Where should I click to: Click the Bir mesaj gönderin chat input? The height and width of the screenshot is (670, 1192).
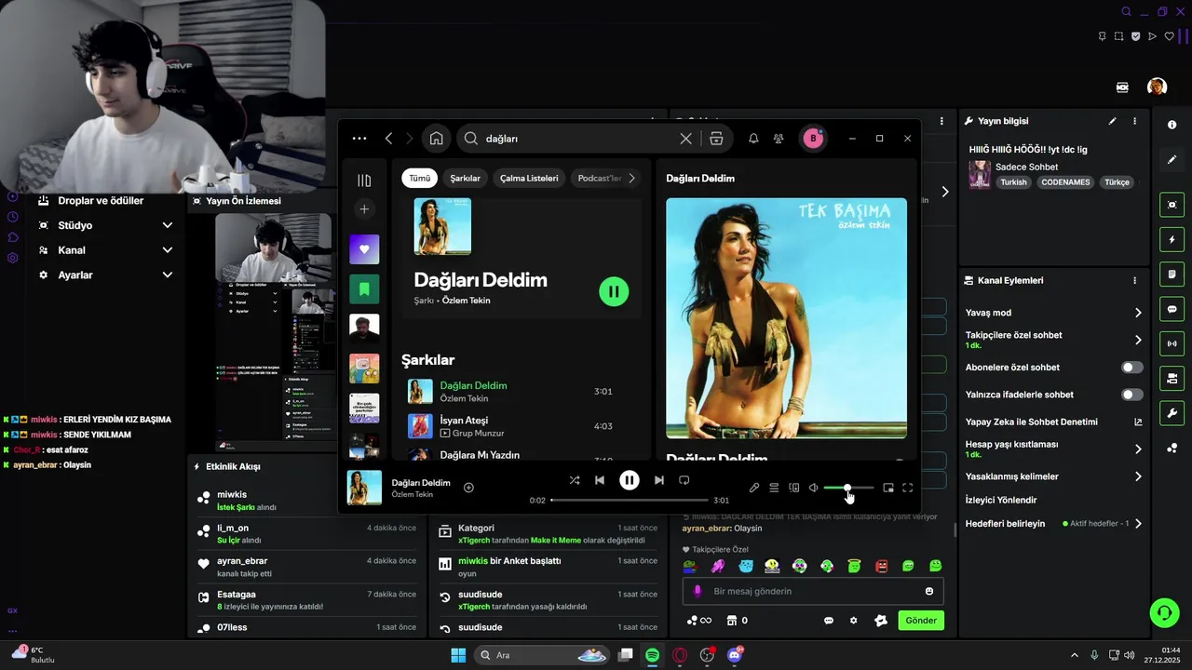813,591
